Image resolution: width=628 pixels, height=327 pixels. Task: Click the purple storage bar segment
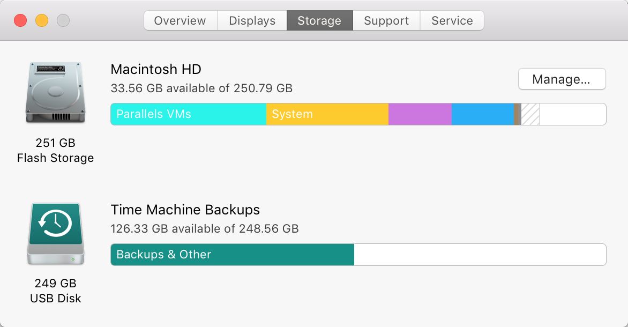[420, 114]
